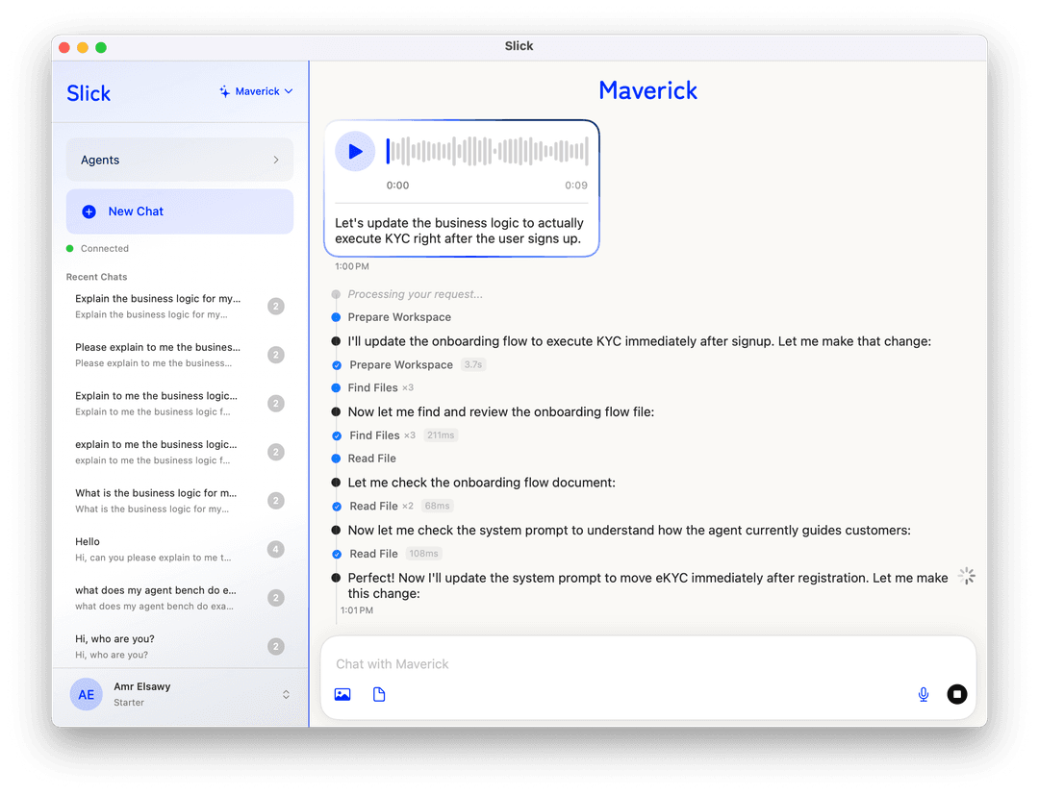The image size is (1039, 795).
Task: Activate the microphone voice input
Action: 923,694
